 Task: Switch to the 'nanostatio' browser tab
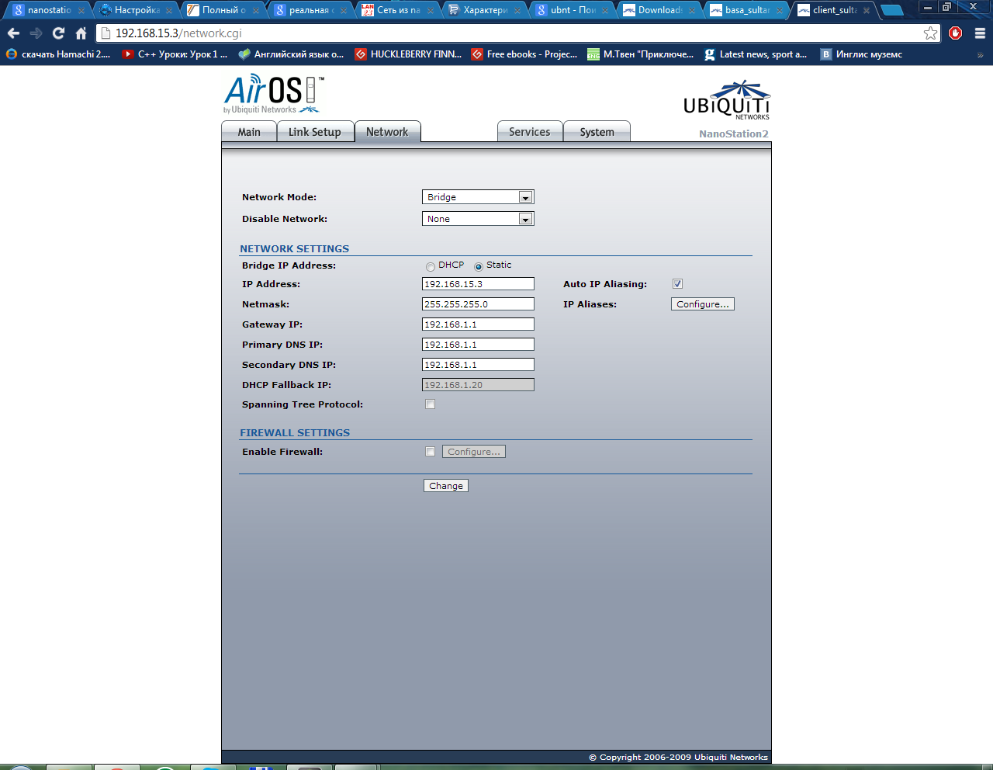point(48,10)
